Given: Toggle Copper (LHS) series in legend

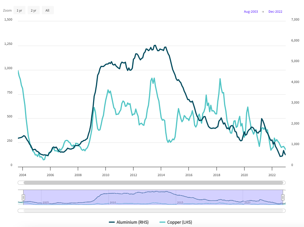Looking at the screenshot, I should pos(179,222).
